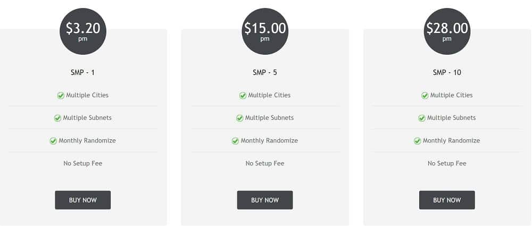Click the green check next to SMP - 5 Multiple Cities
Viewport: 532px width, 226px height.
(x=243, y=96)
